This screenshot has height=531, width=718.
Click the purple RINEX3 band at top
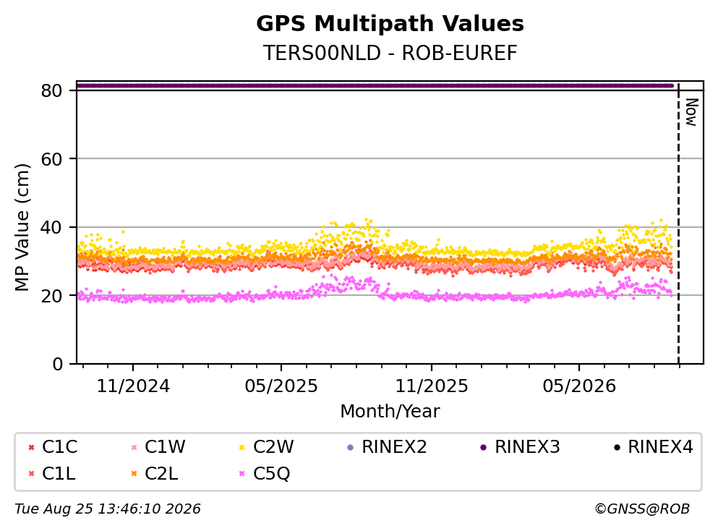click(x=375, y=85)
